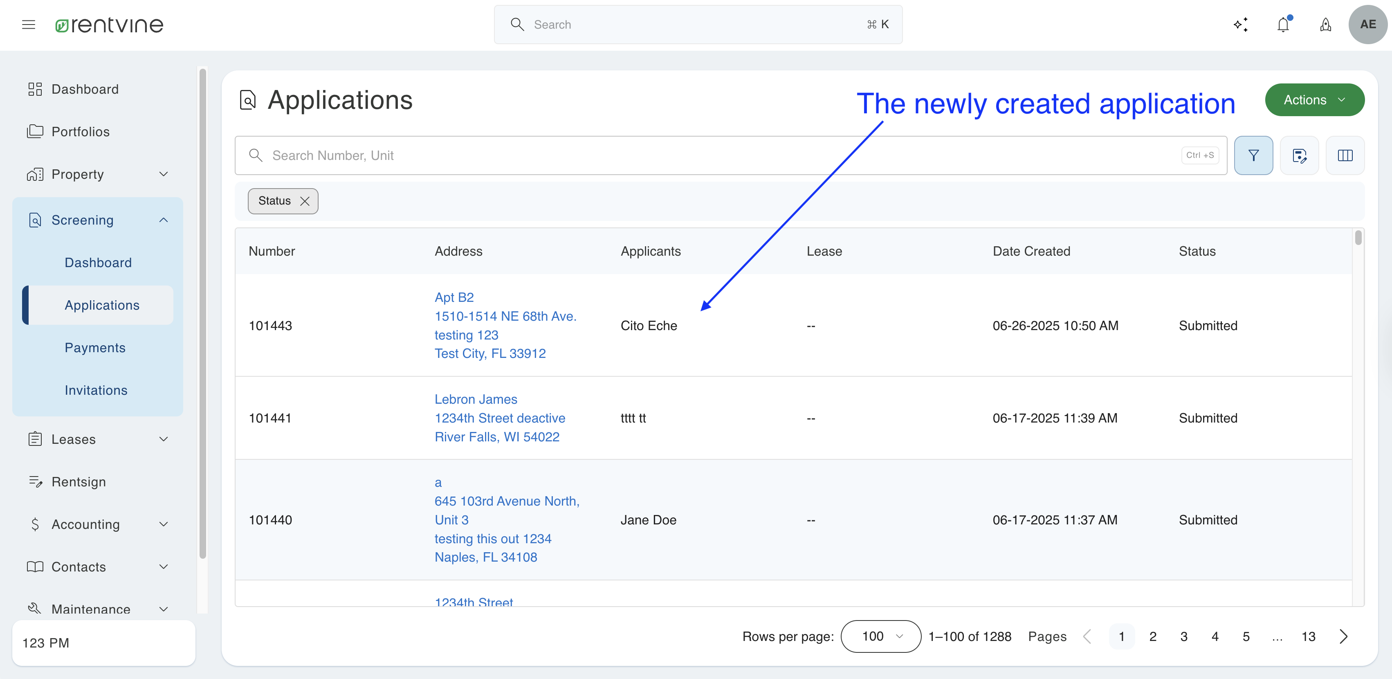Click the Screening document icon
1392x679 pixels.
(35, 220)
